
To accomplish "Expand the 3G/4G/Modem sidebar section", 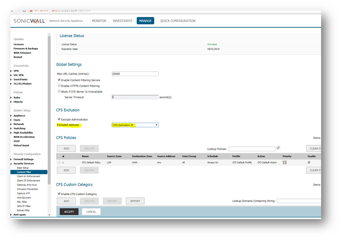I will tap(11, 84).
